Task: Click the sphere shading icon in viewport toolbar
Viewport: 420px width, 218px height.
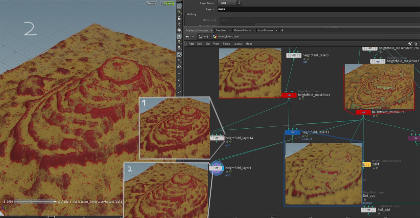Action: coord(179,30)
